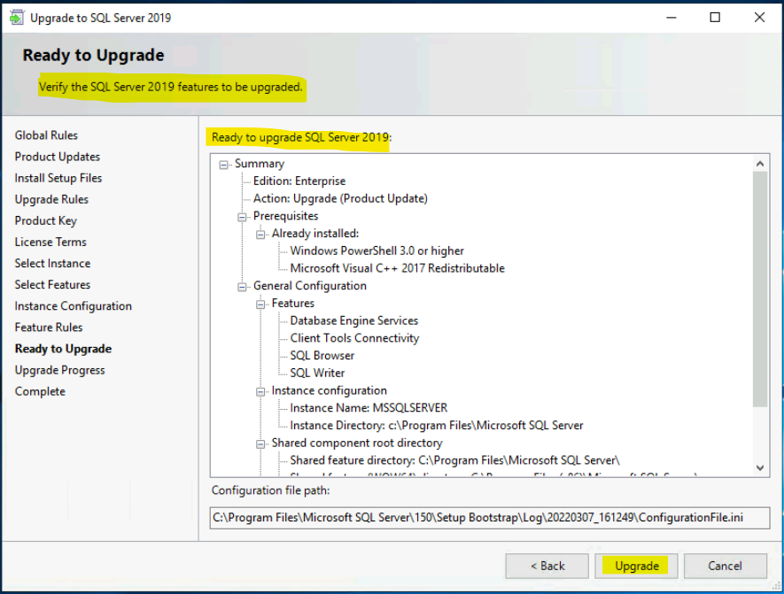Screen dimensions: 784x594
Task: Click the summary scrollbar down arrow
Action: [x=760, y=468]
